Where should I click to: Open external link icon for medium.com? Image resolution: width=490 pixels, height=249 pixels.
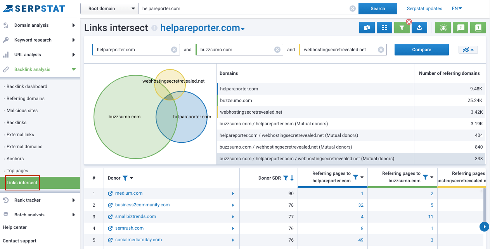tap(110, 194)
